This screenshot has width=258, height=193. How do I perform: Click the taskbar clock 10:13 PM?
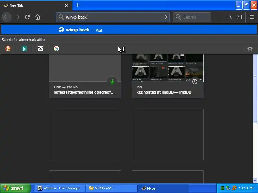246,188
